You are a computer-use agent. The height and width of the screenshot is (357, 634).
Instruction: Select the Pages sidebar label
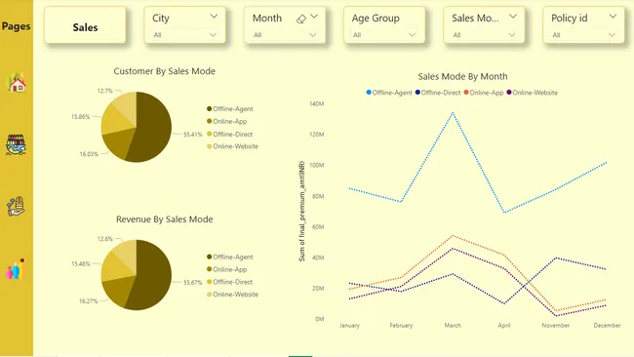(16, 26)
